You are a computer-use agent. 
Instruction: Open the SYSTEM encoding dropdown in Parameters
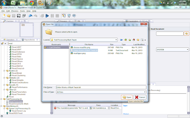[x=187, y=50]
